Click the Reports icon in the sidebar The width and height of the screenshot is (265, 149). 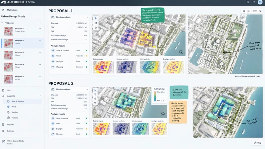[3, 125]
